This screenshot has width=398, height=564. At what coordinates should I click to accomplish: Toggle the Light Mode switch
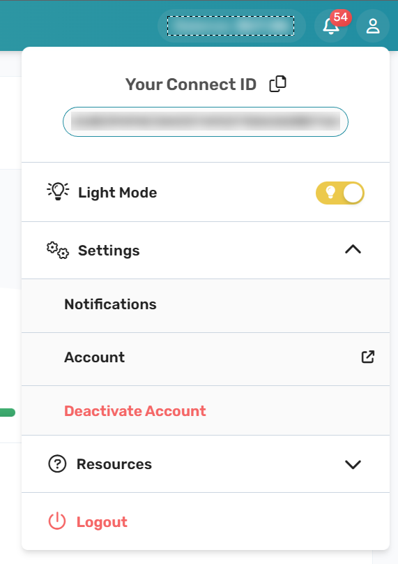point(340,193)
